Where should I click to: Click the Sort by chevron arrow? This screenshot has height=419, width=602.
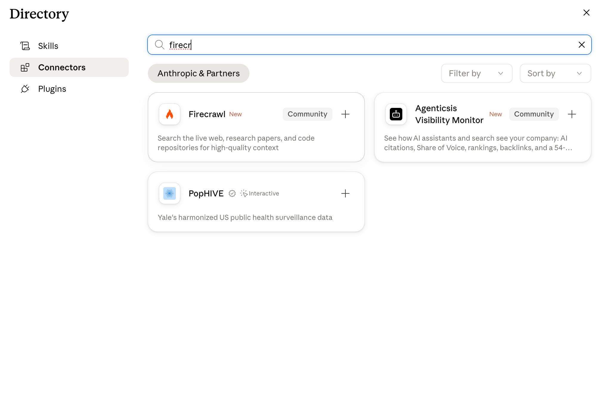pos(579,73)
